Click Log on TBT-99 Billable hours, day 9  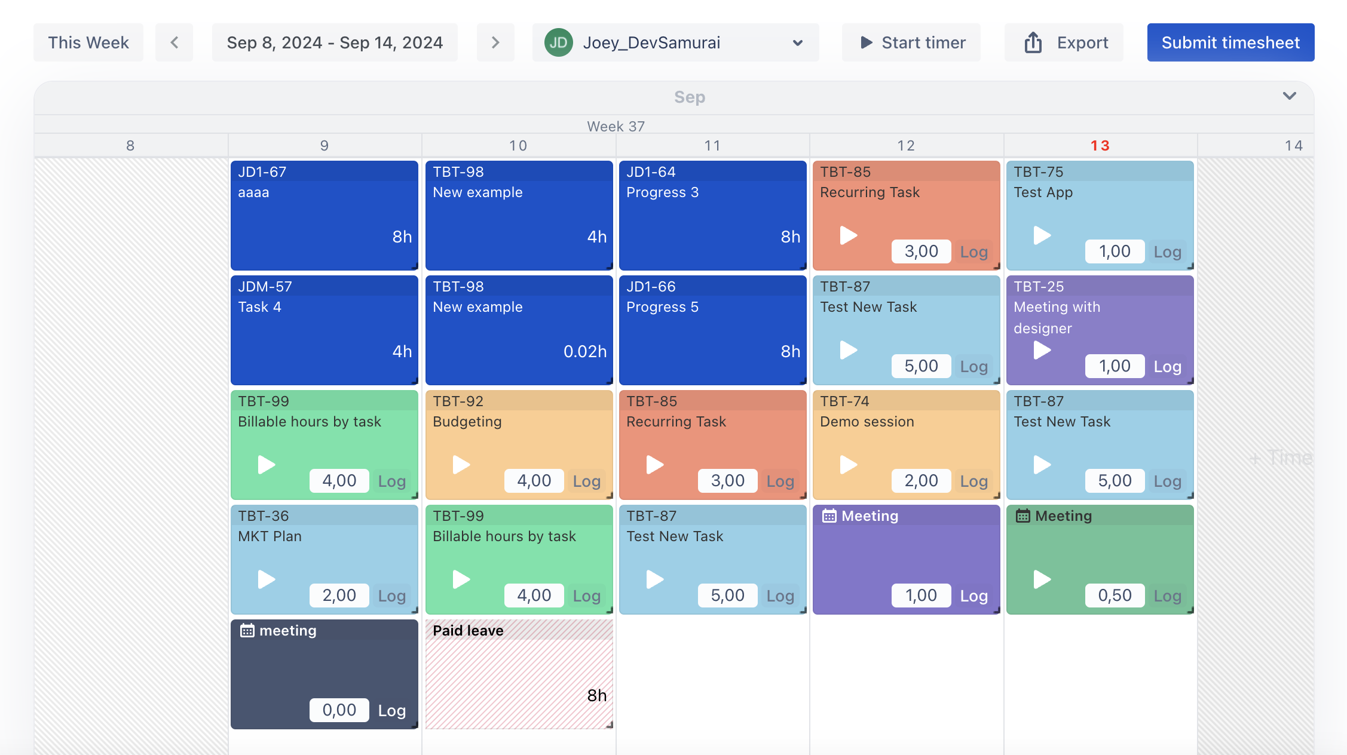coord(391,481)
